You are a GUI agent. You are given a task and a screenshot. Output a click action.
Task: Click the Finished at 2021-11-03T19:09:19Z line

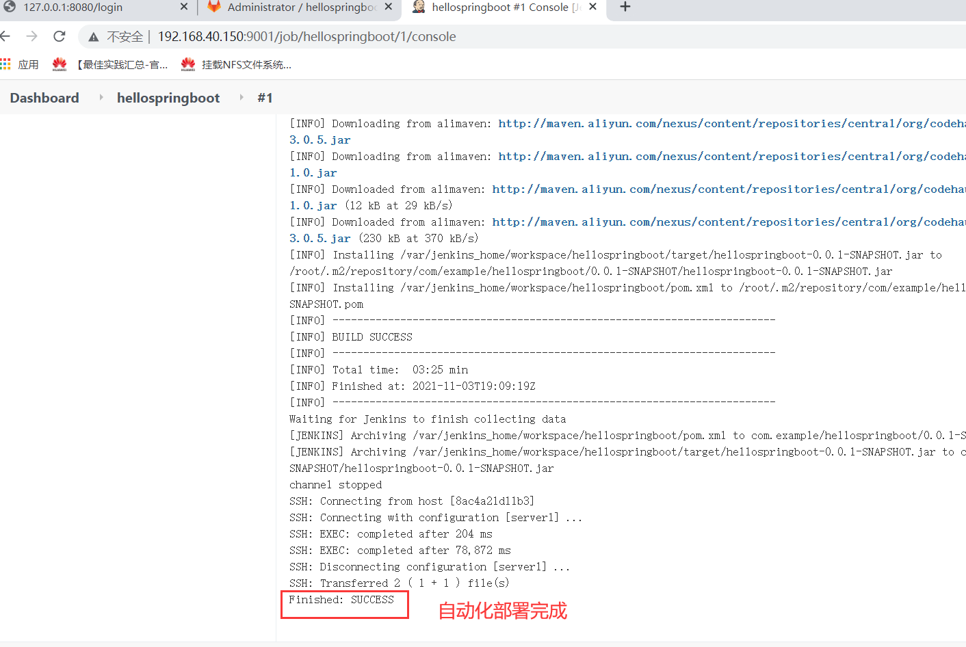[x=413, y=386]
